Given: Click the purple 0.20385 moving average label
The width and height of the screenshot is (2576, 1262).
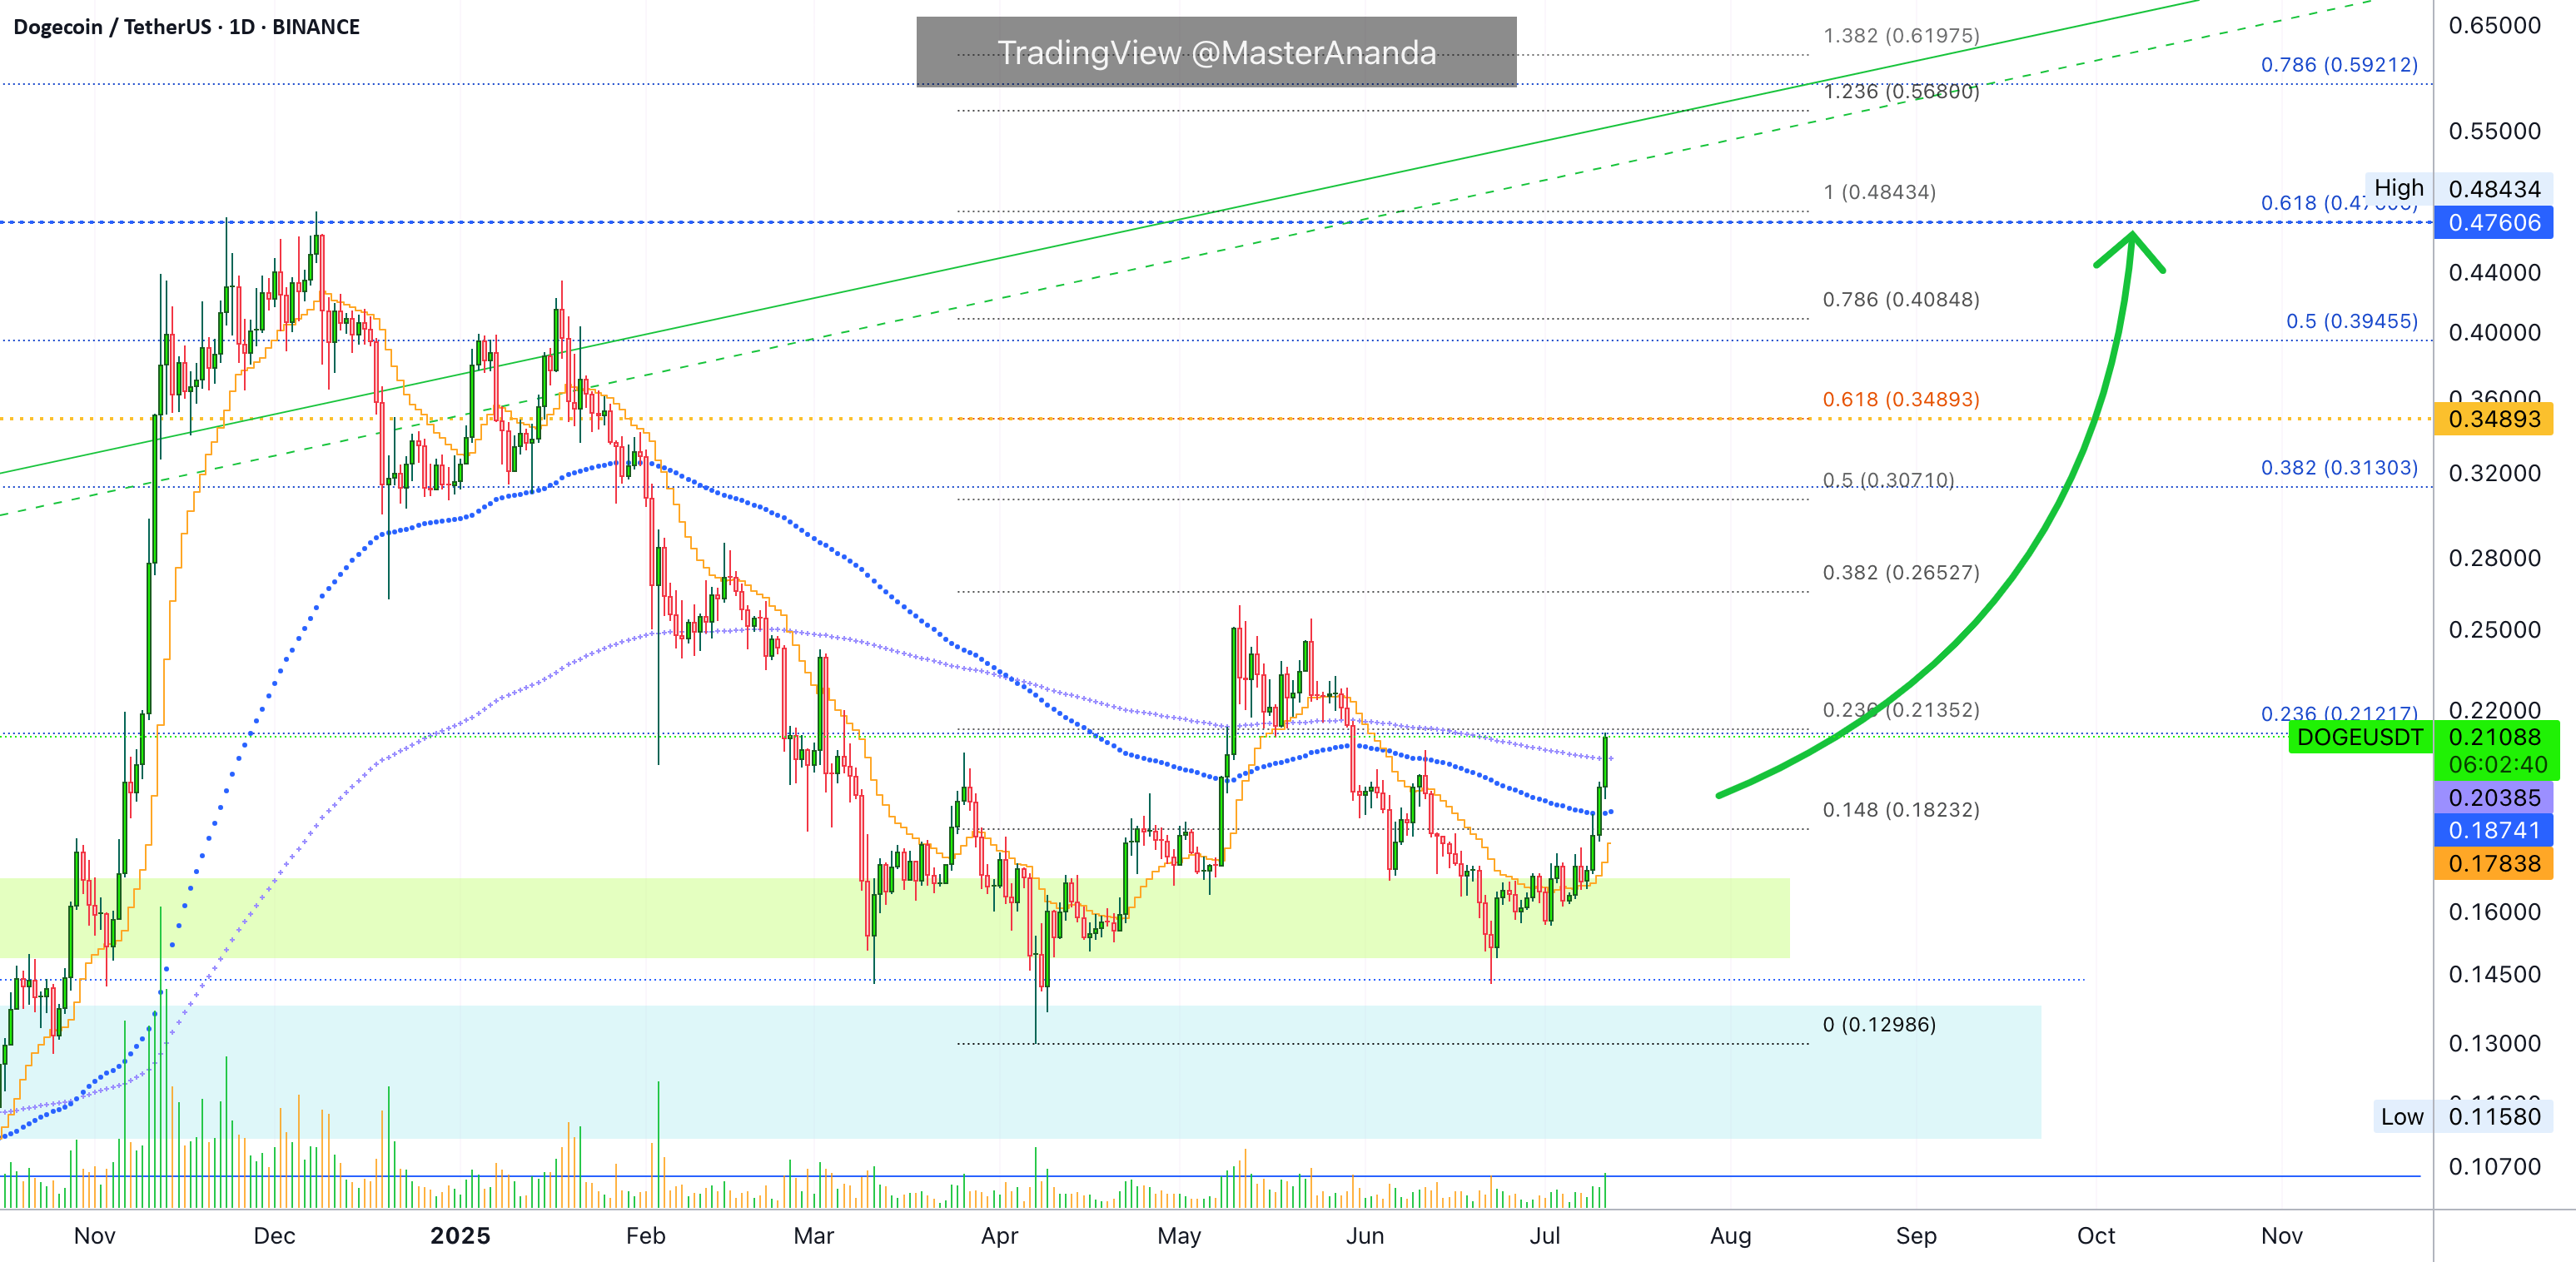Looking at the screenshot, I should 2494,798.
